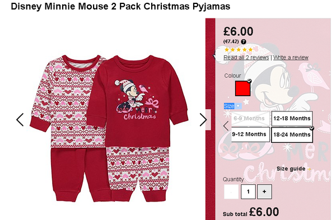Image resolution: width=336 pixels, height=220 pixels.
Task: Open the euro price help question mark
Action: pyautogui.click(x=244, y=41)
